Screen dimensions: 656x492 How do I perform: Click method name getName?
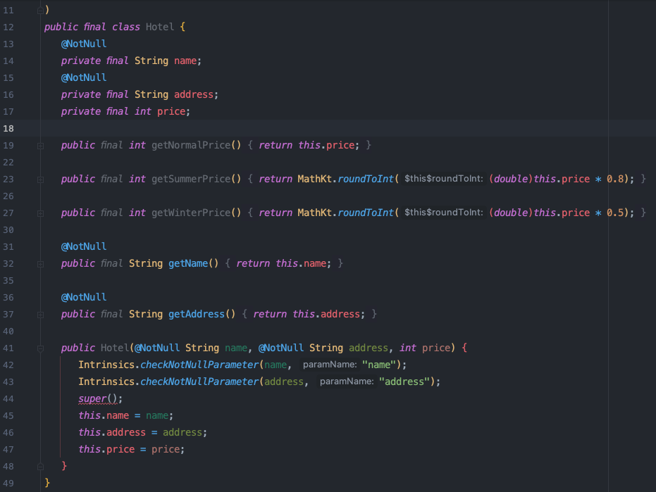coord(188,263)
